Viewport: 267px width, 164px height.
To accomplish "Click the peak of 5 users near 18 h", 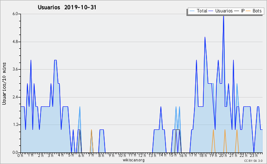I will tap(205, 38).
